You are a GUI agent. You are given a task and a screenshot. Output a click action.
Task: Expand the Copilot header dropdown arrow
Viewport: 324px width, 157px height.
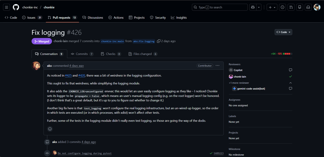coord(259,7)
